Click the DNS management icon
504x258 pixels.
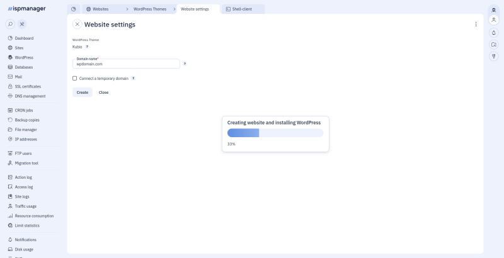pos(10,96)
